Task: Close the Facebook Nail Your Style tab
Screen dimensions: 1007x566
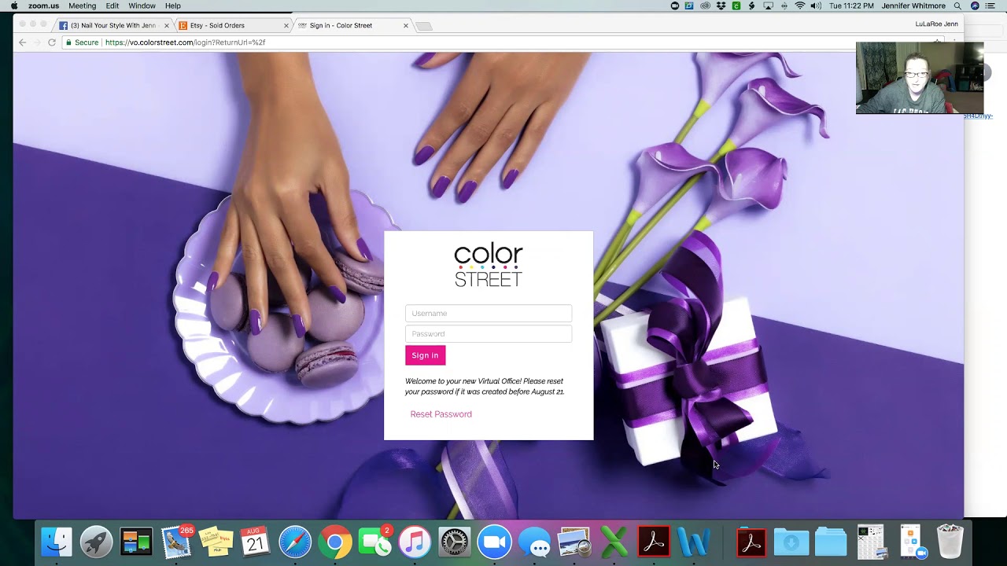Action: (x=167, y=25)
